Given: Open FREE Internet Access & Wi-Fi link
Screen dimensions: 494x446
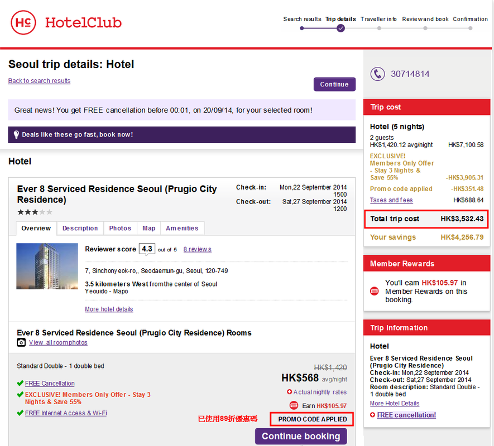Looking at the screenshot, I should pyautogui.click(x=66, y=413).
